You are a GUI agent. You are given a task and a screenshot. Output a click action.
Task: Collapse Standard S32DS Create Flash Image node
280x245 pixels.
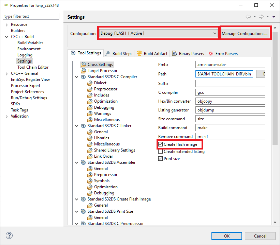(77, 199)
